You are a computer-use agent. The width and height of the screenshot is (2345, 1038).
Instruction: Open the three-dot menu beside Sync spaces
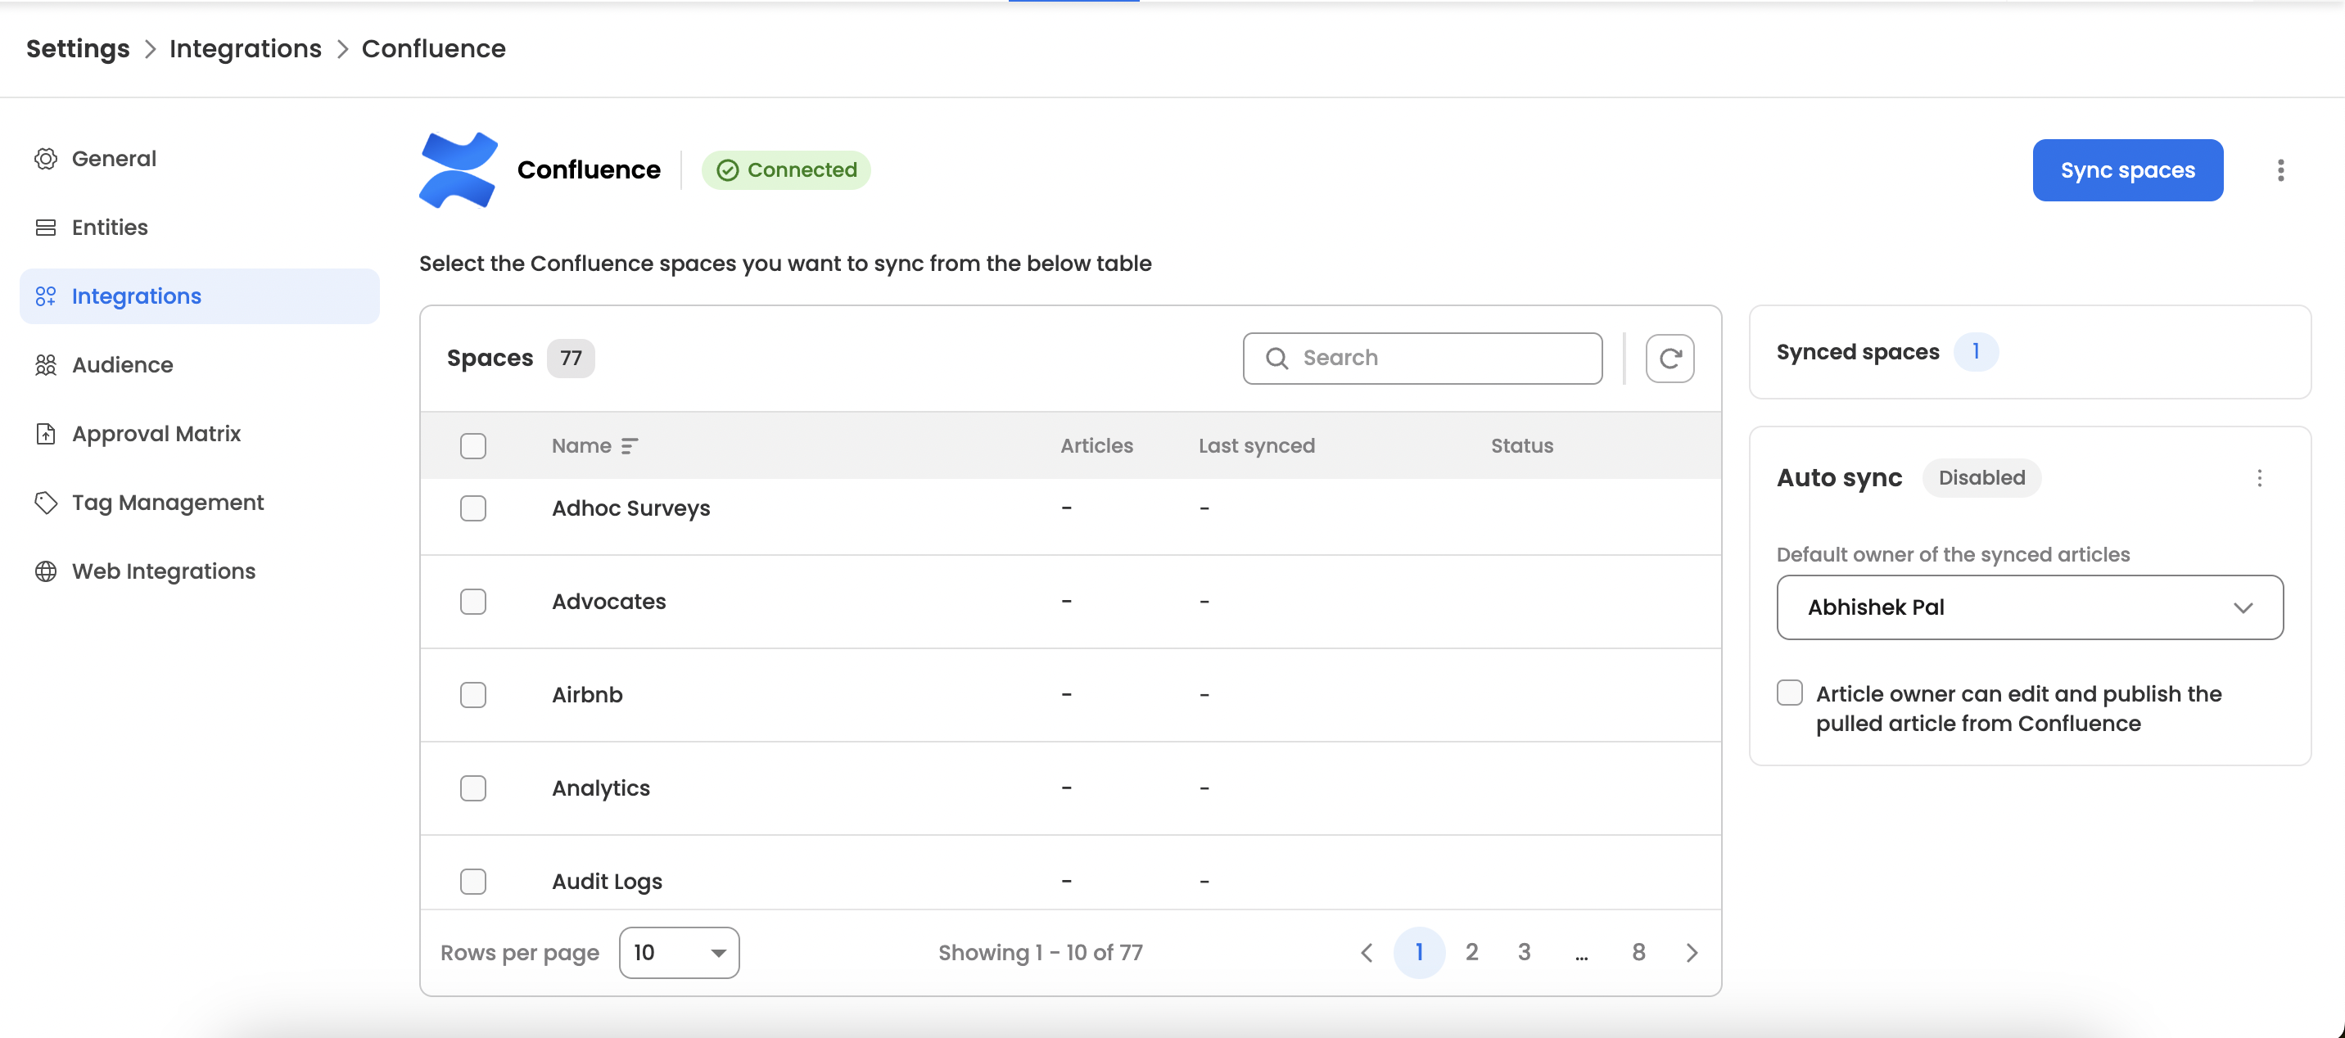tap(2279, 170)
